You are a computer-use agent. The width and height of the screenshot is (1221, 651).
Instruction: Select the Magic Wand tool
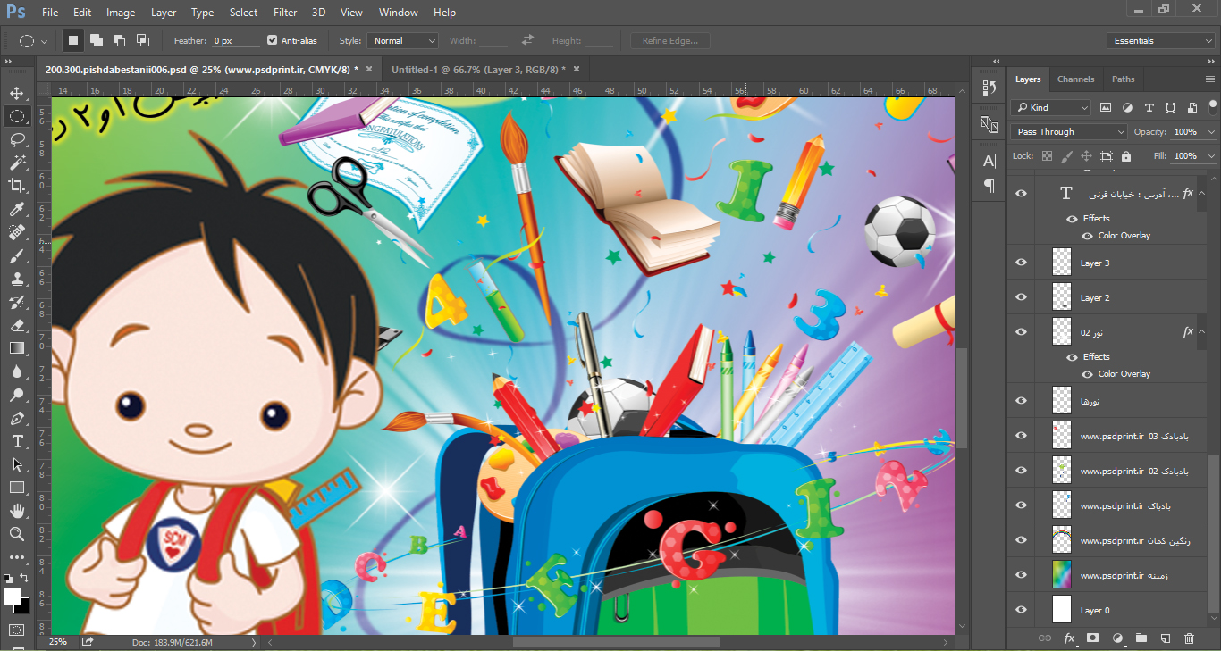click(x=16, y=163)
